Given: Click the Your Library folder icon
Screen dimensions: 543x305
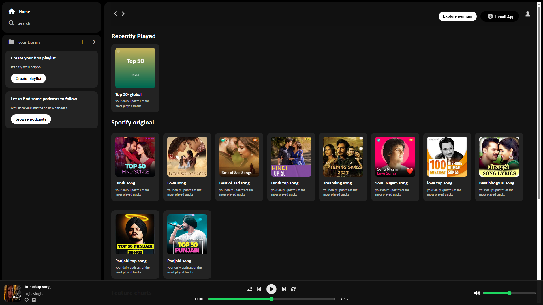Looking at the screenshot, I should [11, 42].
